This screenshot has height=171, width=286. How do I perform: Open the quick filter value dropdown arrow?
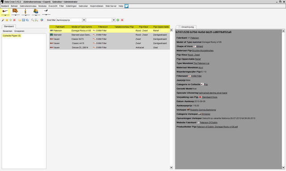click(x=114, y=20)
